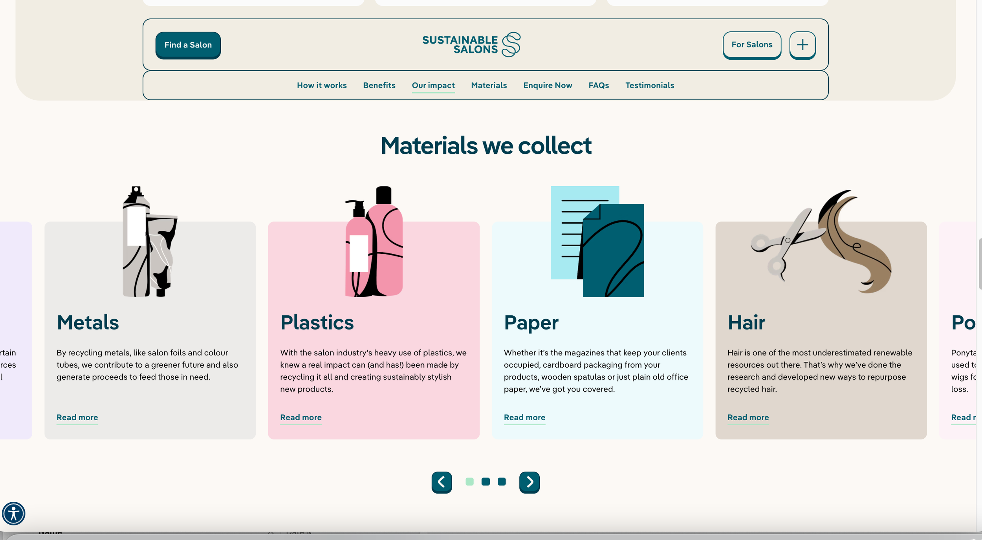Viewport: 982px width, 540px height.
Task: Select the third carousel dot
Action: pos(502,481)
